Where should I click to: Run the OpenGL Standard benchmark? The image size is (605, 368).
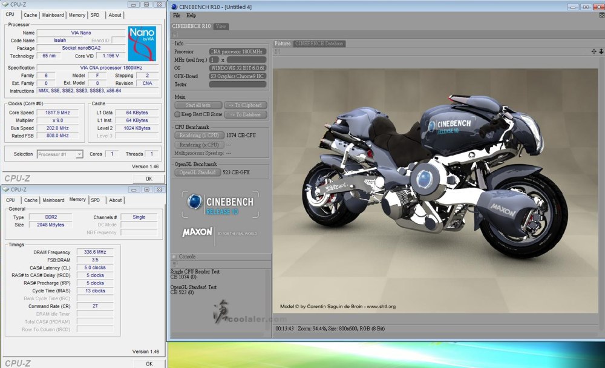198,172
